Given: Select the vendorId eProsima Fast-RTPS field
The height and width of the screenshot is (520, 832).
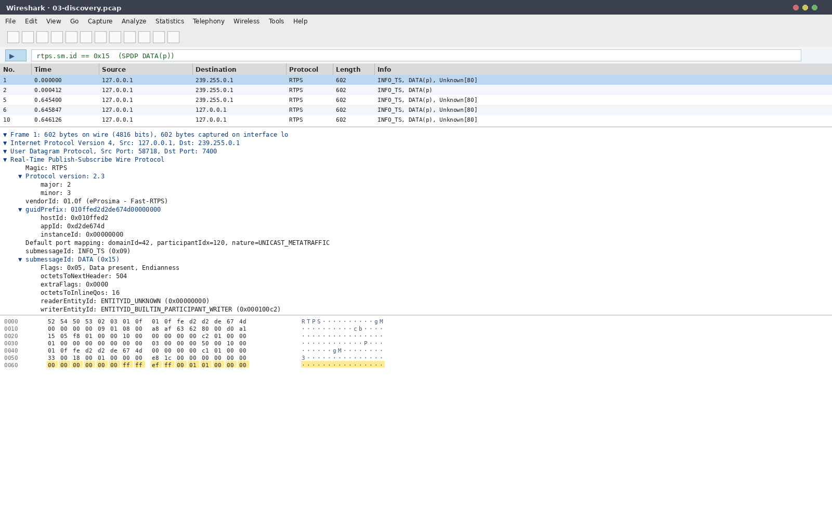Looking at the screenshot, I should tap(97, 201).
